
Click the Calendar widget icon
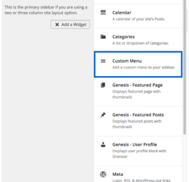(x=103, y=13)
